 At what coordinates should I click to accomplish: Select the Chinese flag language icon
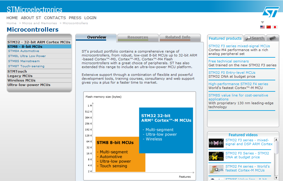(269, 27)
